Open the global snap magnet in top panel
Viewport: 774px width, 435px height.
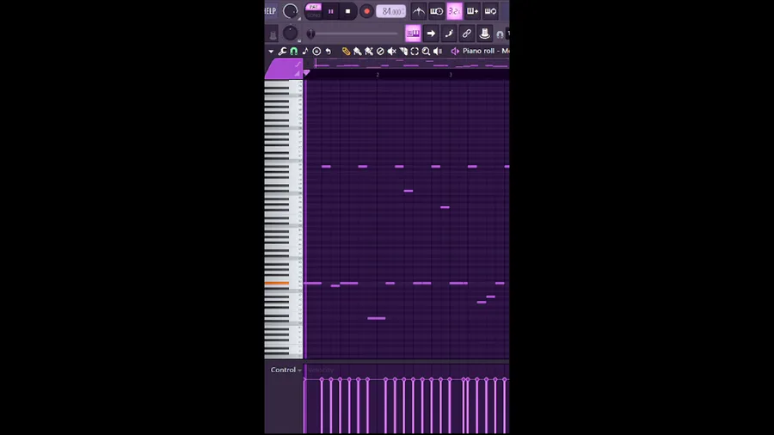(500, 34)
